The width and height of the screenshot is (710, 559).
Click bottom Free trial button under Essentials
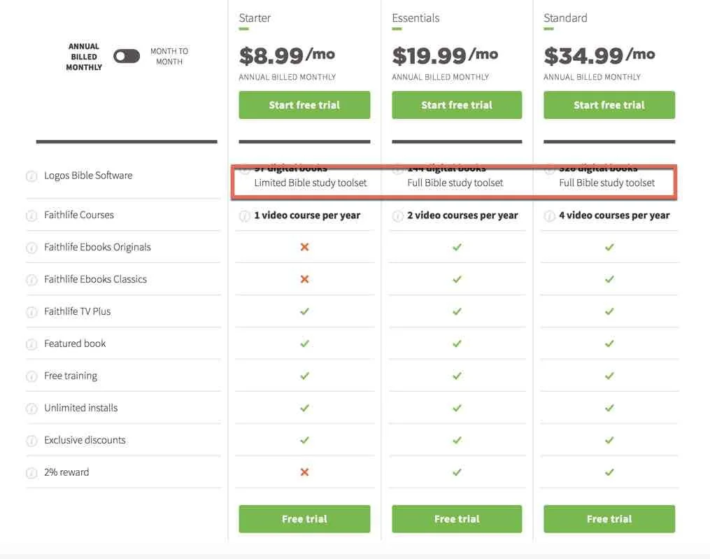pos(457,519)
